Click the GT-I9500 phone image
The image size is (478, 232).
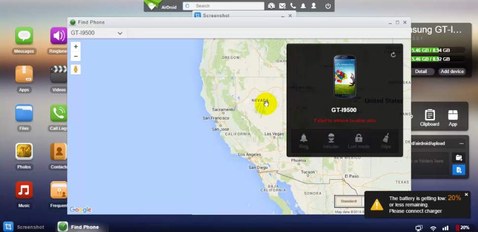[x=344, y=77]
